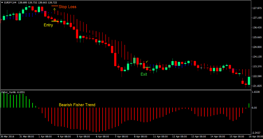Click the 6 Apr 08:00 time label
Viewport: 263px width, 139px height.
[x=103, y=136]
